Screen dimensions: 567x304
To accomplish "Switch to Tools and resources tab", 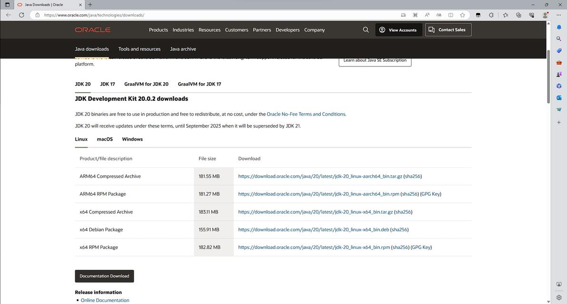I will [x=139, y=49].
